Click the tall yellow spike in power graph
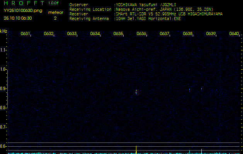The image size is (243, 154). pos(136,150)
